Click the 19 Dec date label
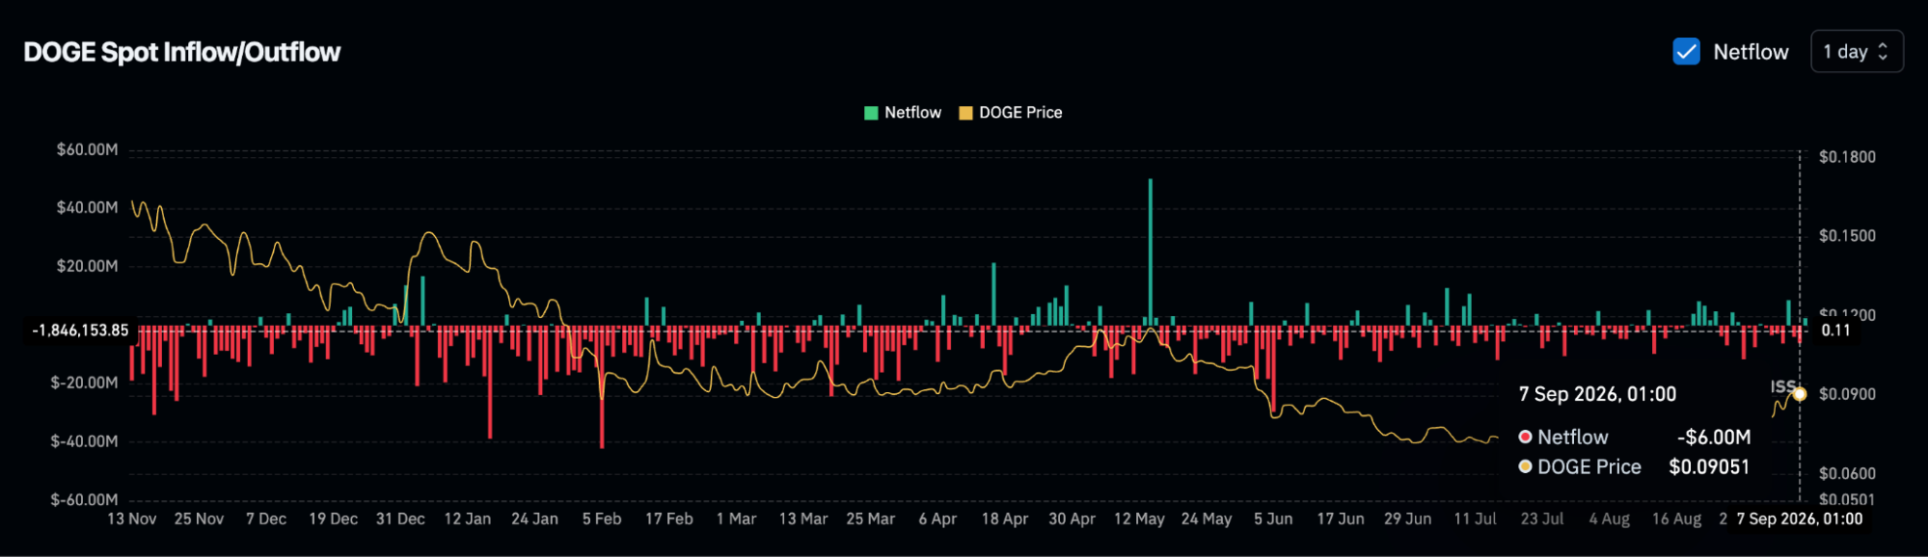The width and height of the screenshot is (1928, 557). point(333,519)
